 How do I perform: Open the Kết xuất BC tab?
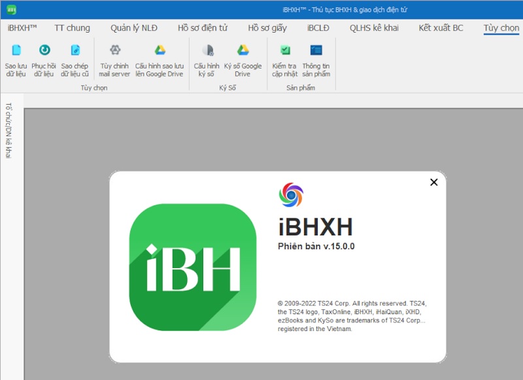click(x=441, y=28)
